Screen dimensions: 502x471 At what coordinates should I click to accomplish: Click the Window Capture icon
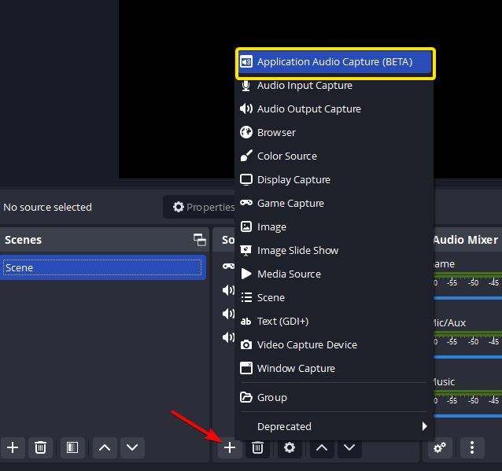[x=246, y=369]
